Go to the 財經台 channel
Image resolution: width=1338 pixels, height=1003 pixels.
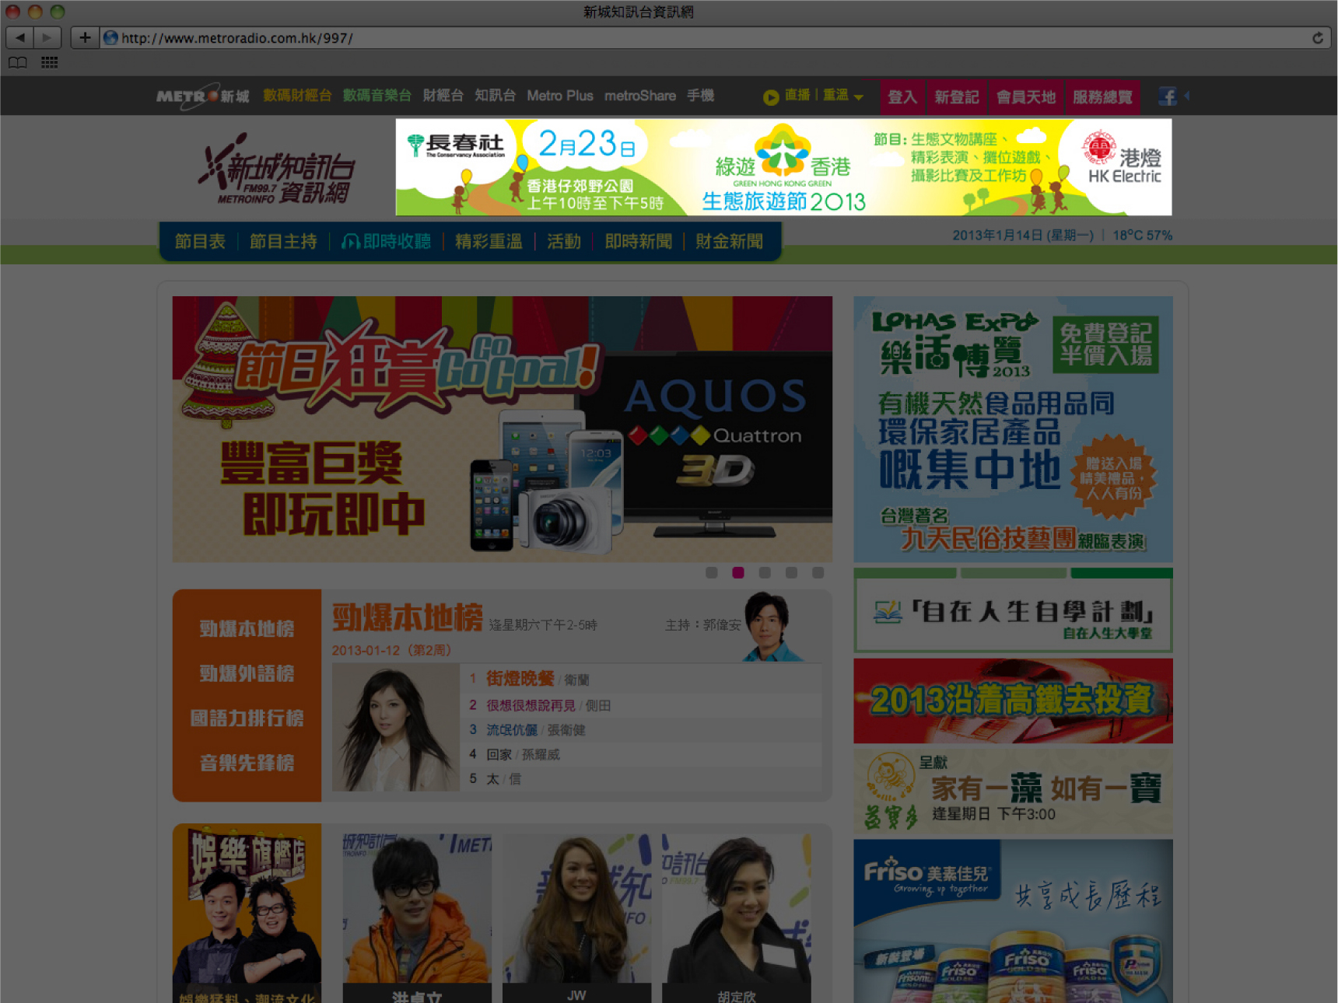click(443, 96)
